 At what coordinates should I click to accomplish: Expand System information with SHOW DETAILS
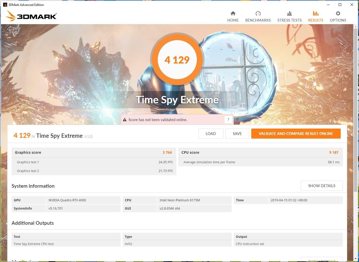coord(321,186)
